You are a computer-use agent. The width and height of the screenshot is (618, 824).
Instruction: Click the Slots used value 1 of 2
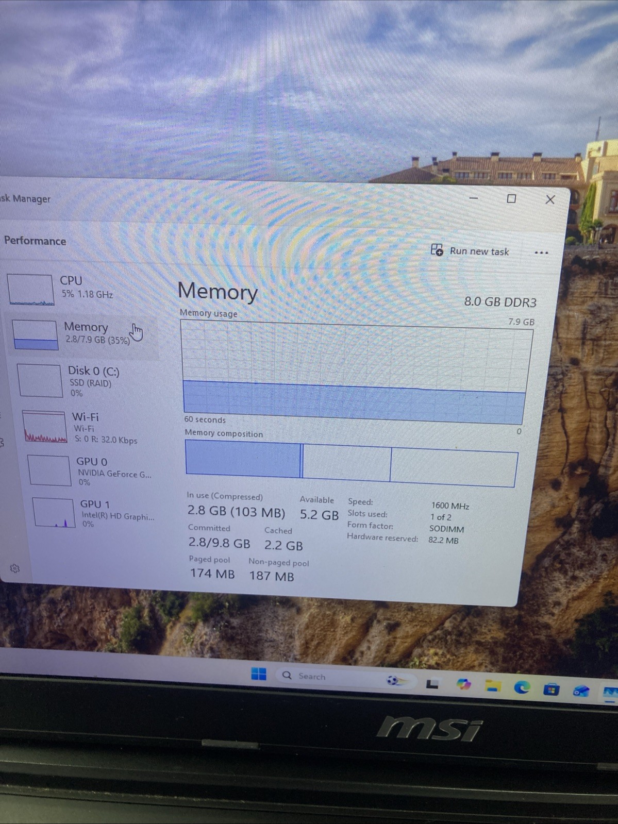[x=441, y=517]
